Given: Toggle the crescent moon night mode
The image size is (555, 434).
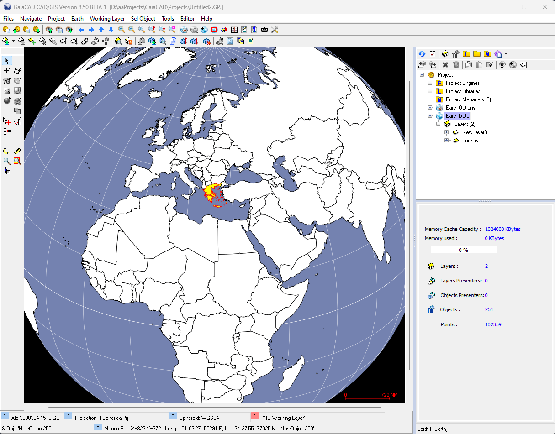Looking at the screenshot, I should click(7, 151).
